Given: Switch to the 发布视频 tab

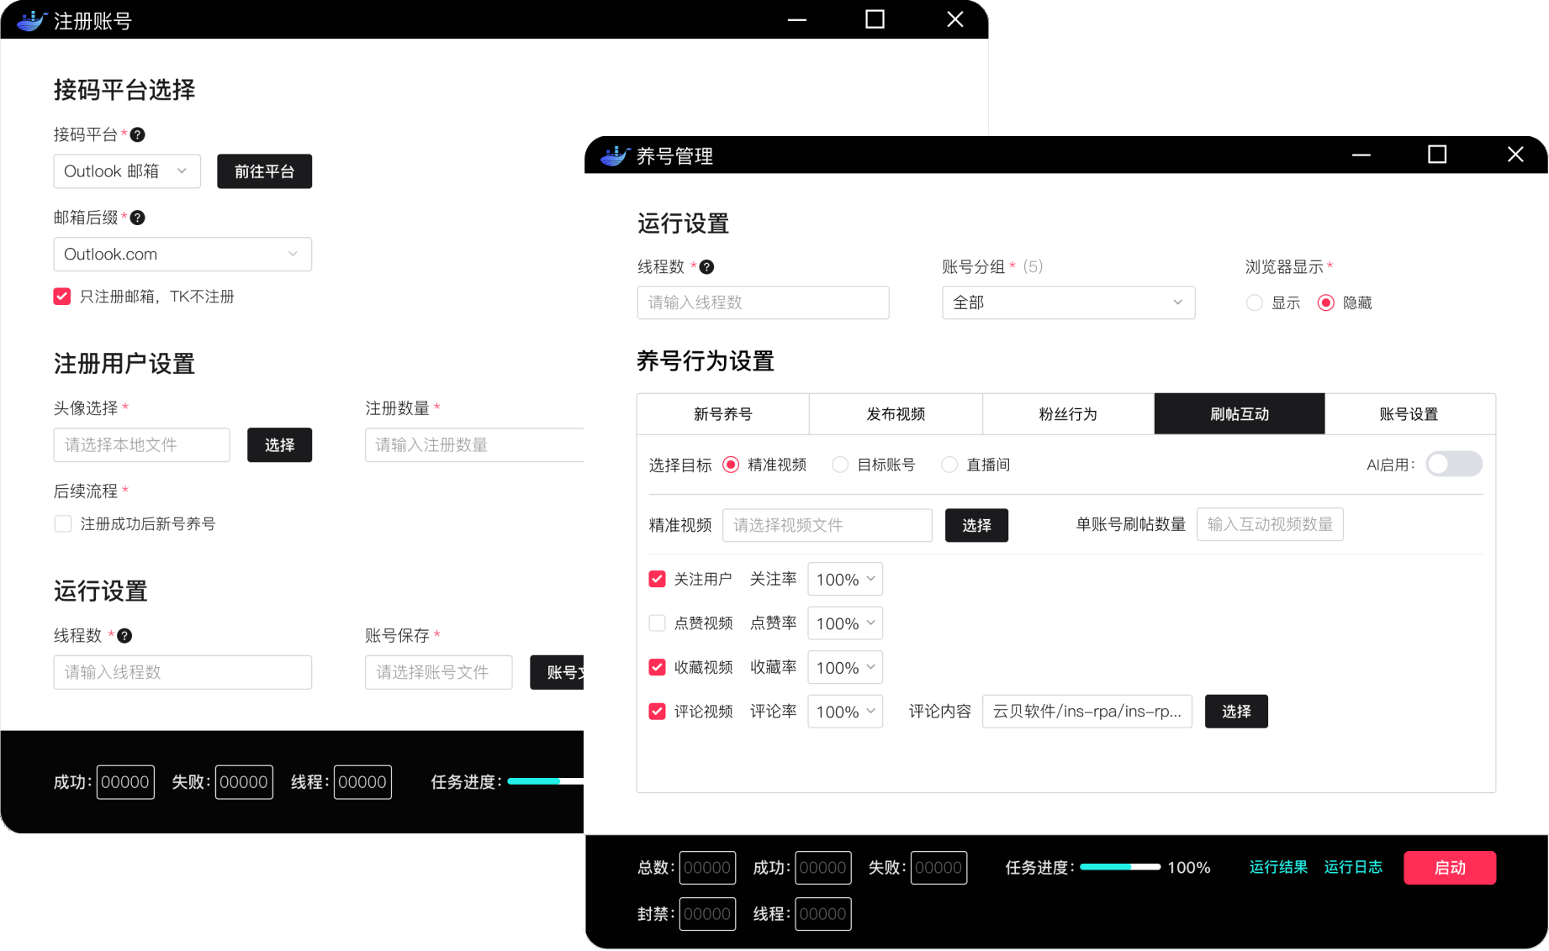Looking at the screenshot, I should pos(896,414).
